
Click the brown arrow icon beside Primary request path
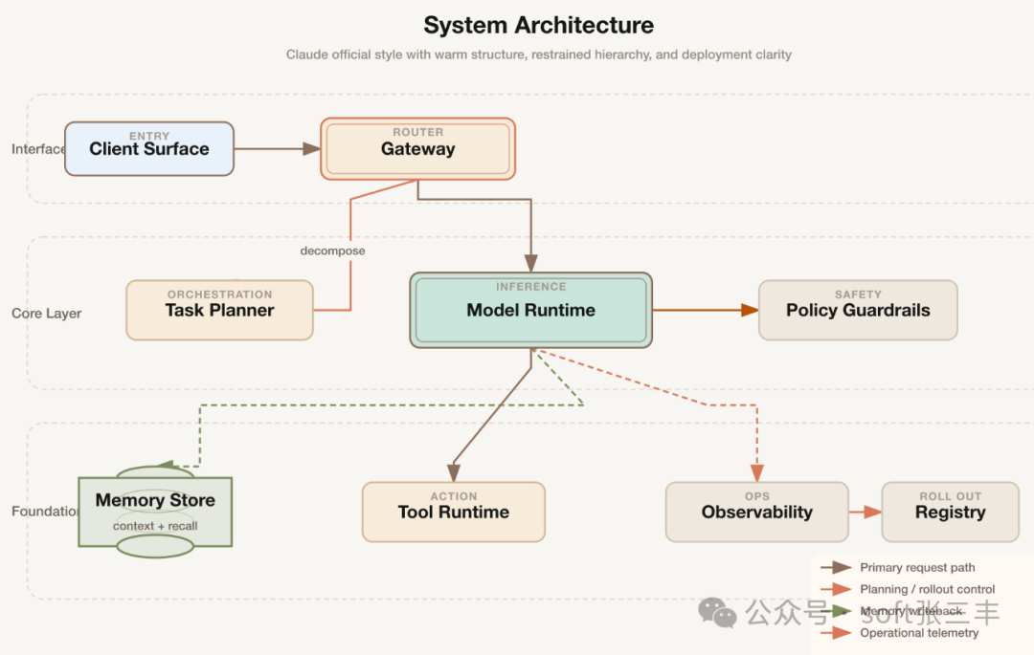(836, 567)
